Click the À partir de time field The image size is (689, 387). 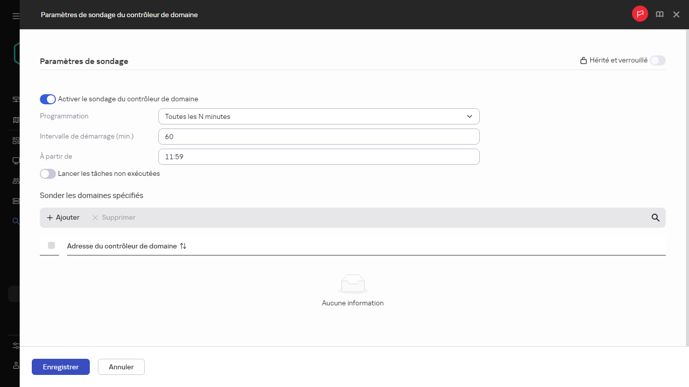coord(318,157)
